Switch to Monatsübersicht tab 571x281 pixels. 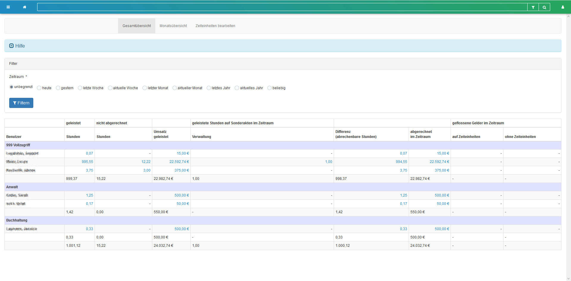pyautogui.click(x=173, y=26)
